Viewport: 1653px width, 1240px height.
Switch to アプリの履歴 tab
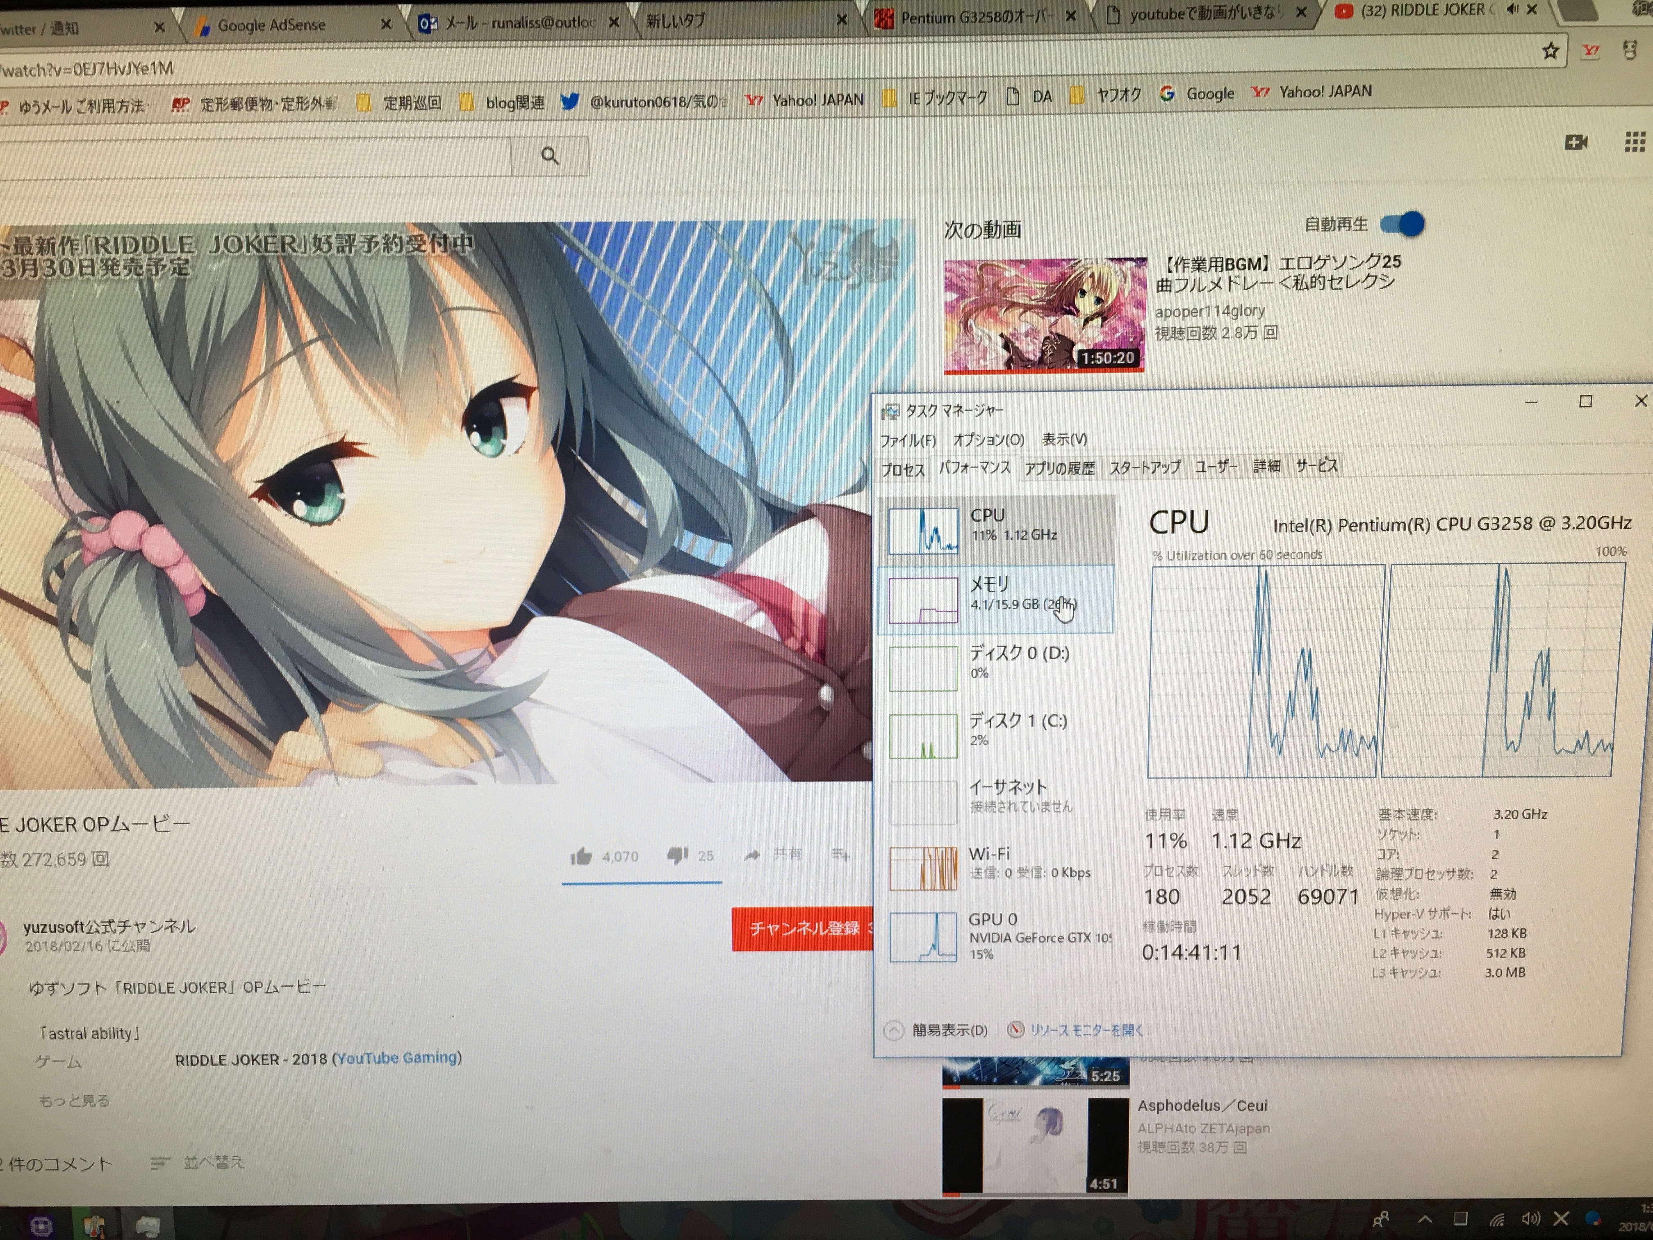pos(1059,468)
